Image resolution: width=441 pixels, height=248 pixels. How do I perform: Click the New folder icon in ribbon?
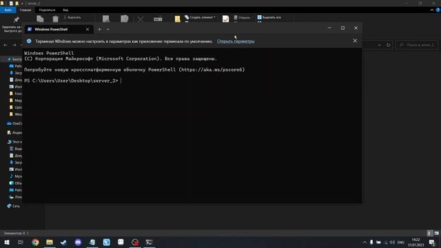click(178, 19)
